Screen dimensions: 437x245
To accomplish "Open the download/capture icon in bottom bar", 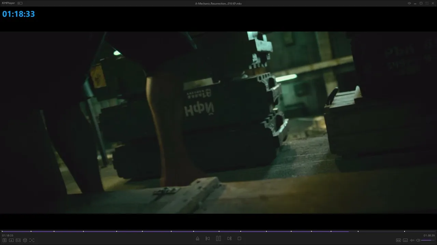I will [11, 240].
